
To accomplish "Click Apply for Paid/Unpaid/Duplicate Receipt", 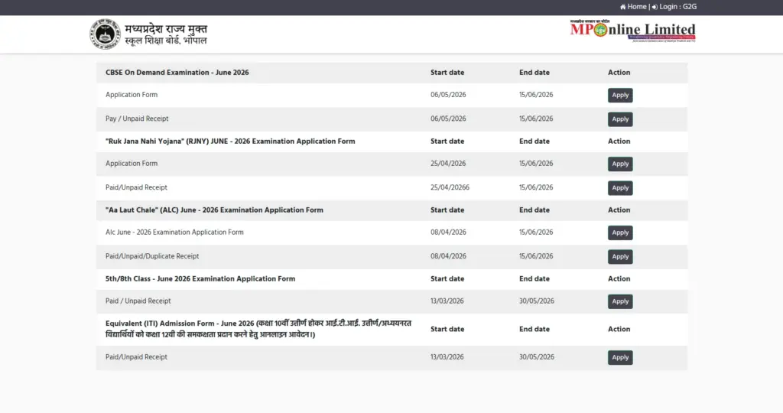I will coord(620,257).
